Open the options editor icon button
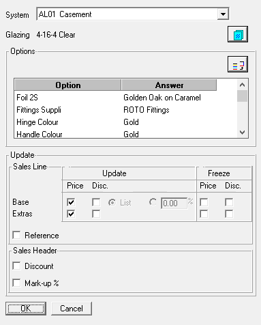The image size is (261, 325). (238, 64)
